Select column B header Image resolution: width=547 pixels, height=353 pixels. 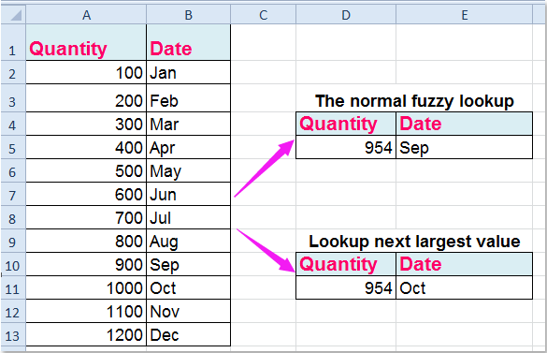(x=188, y=15)
